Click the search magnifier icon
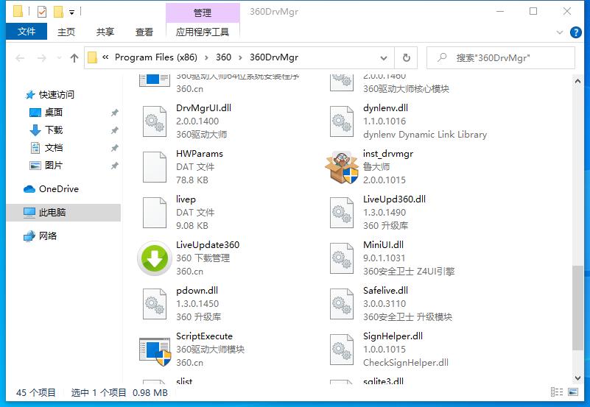Viewport: 590px width, 407px height. (442, 57)
